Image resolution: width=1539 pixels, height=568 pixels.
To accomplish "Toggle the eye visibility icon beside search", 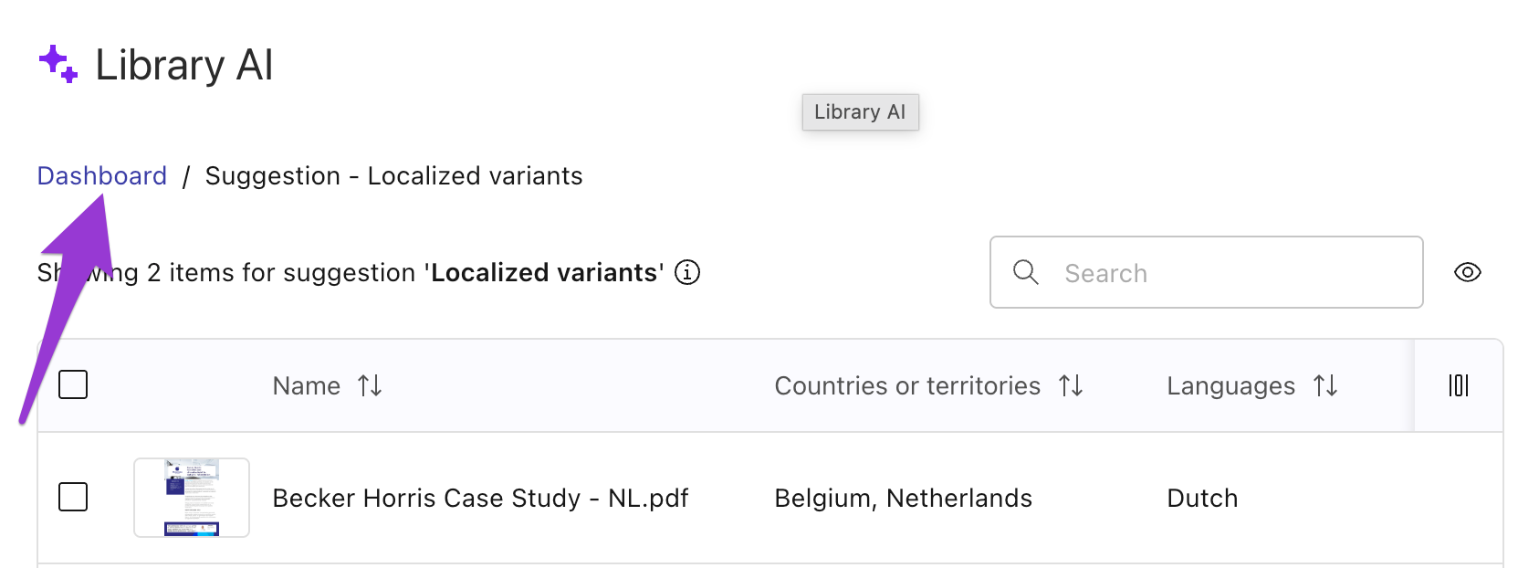I will pos(1468,272).
